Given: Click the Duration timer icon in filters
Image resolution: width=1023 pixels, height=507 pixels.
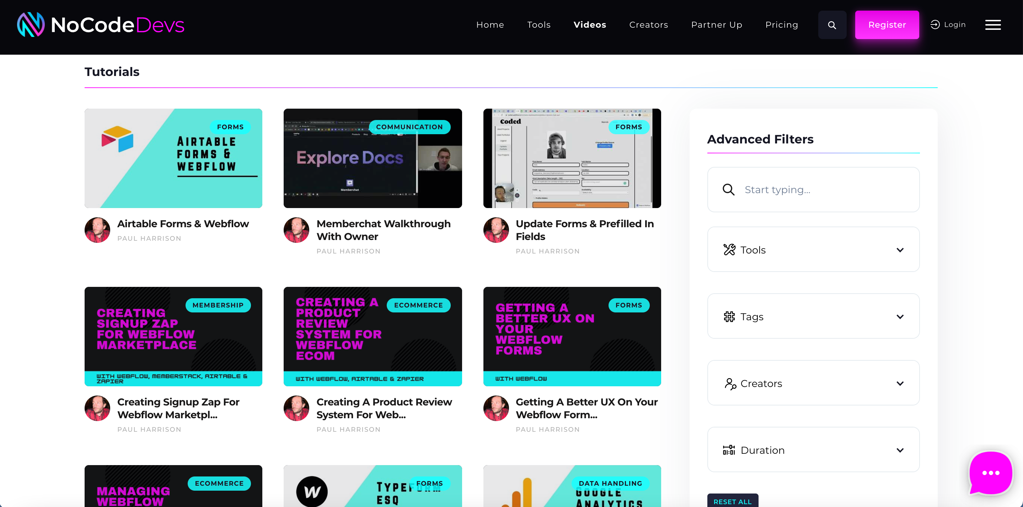Looking at the screenshot, I should click(729, 450).
